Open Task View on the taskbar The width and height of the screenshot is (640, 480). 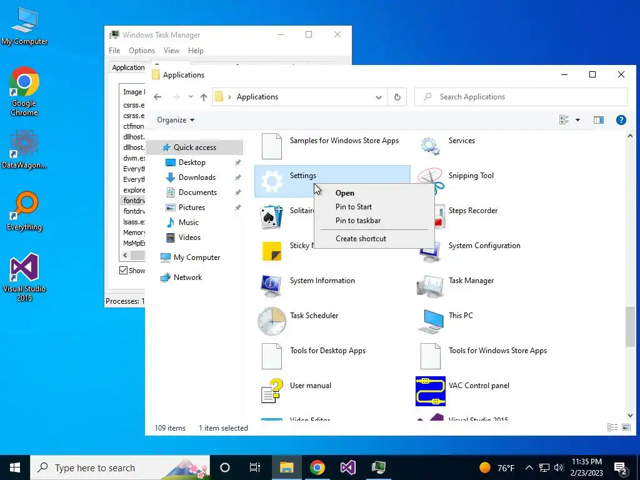pyautogui.click(x=255, y=467)
